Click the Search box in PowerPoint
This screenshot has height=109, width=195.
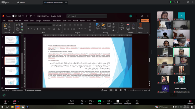click(x=87, y=16)
